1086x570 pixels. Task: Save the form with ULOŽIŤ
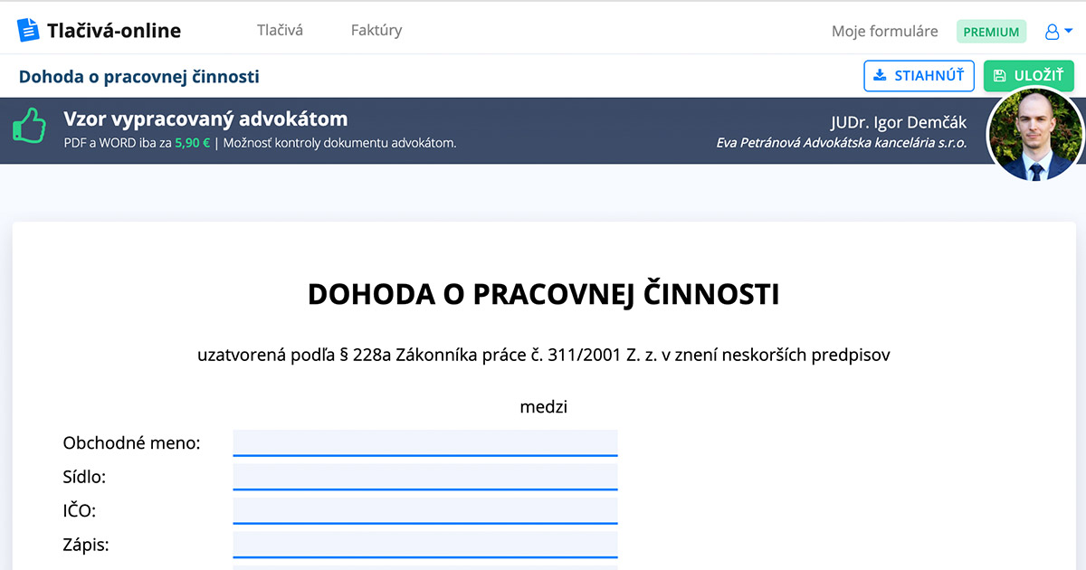[x=1029, y=75]
